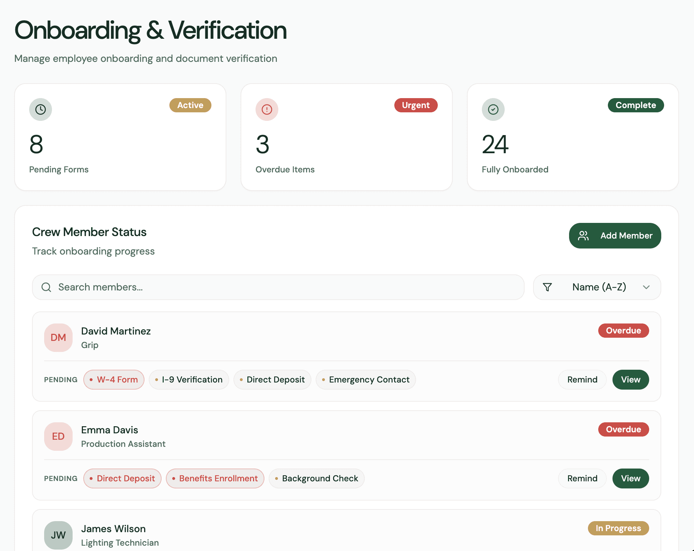Click Emma Davis's ED avatar
Viewport: 694px width, 551px height.
(x=58, y=437)
